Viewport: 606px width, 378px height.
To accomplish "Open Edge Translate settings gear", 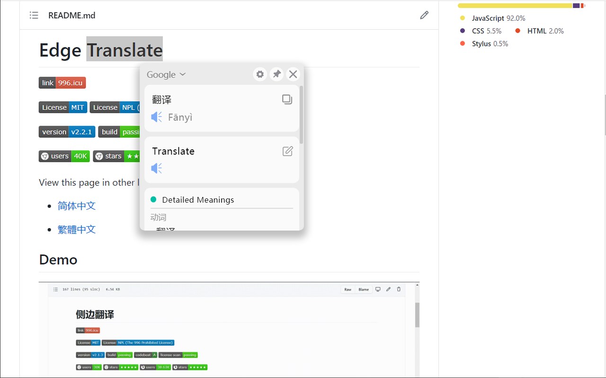I will click(x=260, y=74).
